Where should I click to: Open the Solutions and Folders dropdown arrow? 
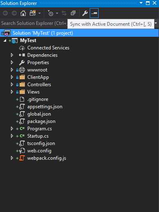pyautogui.click(x=40, y=13)
